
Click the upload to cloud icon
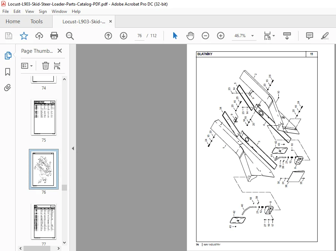pyautogui.click(x=39, y=35)
